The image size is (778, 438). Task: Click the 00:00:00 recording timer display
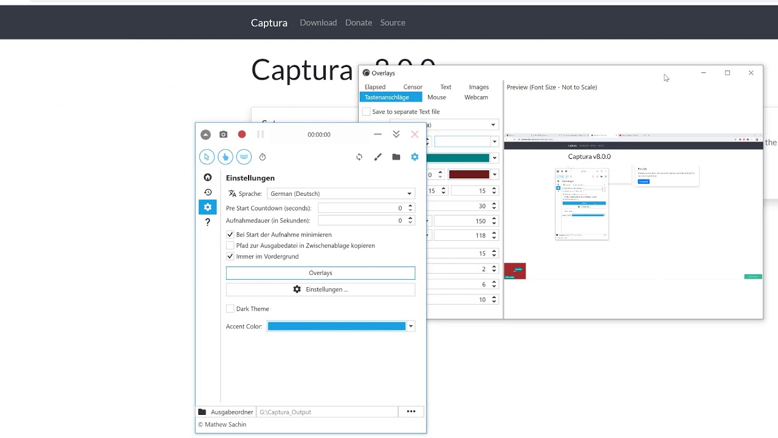[319, 134]
